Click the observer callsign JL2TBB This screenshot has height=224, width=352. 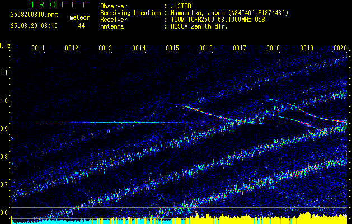tap(181, 6)
